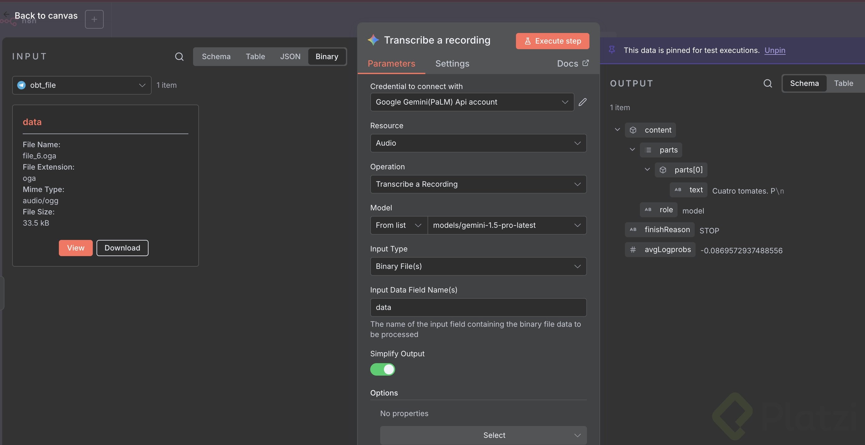This screenshot has height=445, width=865.
Task: Click the Execute step button
Action: pos(552,41)
